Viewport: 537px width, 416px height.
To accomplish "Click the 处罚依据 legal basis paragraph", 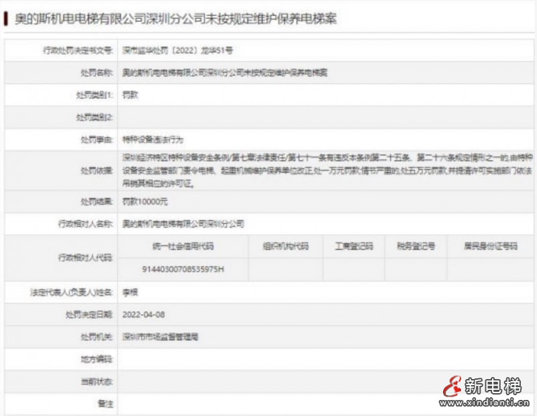I will coord(325,170).
